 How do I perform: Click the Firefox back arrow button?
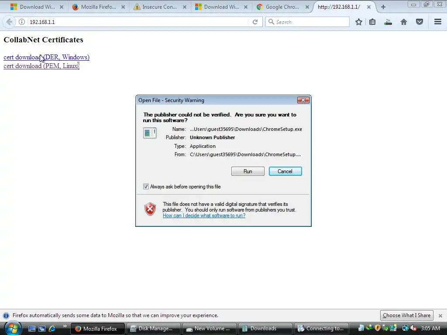click(9, 22)
